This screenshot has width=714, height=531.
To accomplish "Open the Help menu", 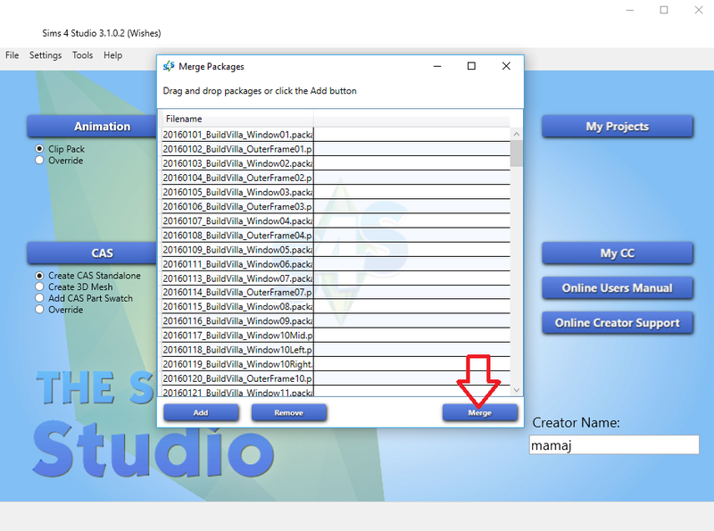I will [x=113, y=55].
